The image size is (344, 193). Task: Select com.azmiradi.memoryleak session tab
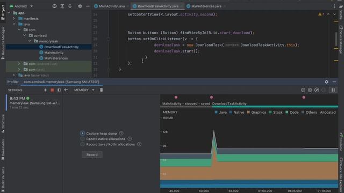click(x=61, y=81)
